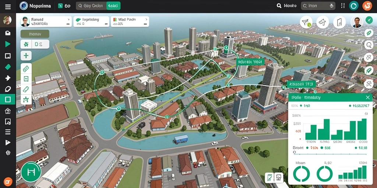Open the hamburger menu at top left
Viewport: 377px width, 188px height.
click(8, 7)
